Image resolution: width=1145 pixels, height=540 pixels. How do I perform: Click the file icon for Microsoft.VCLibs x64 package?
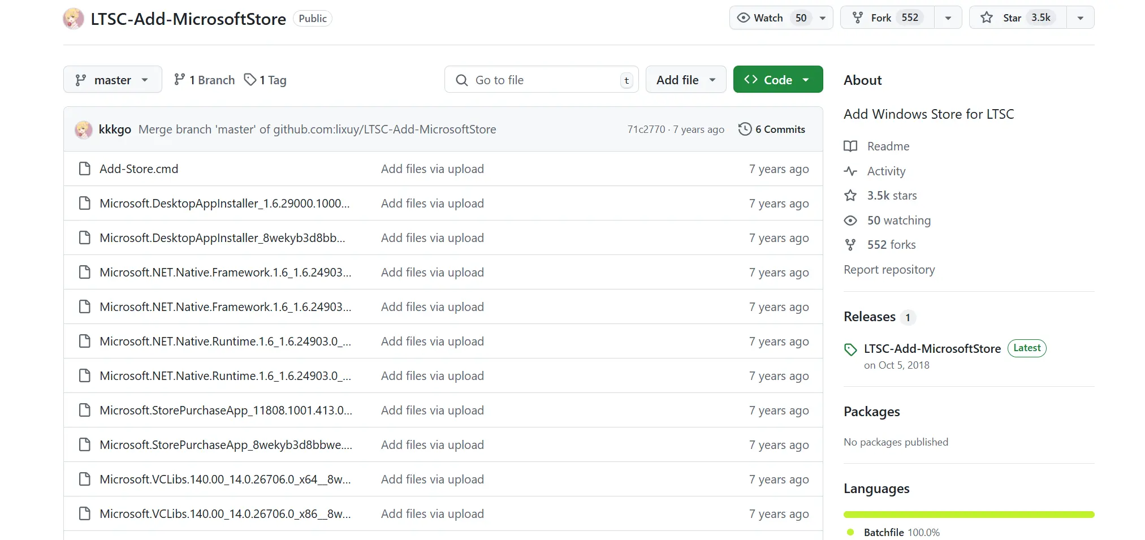coord(85,479)
